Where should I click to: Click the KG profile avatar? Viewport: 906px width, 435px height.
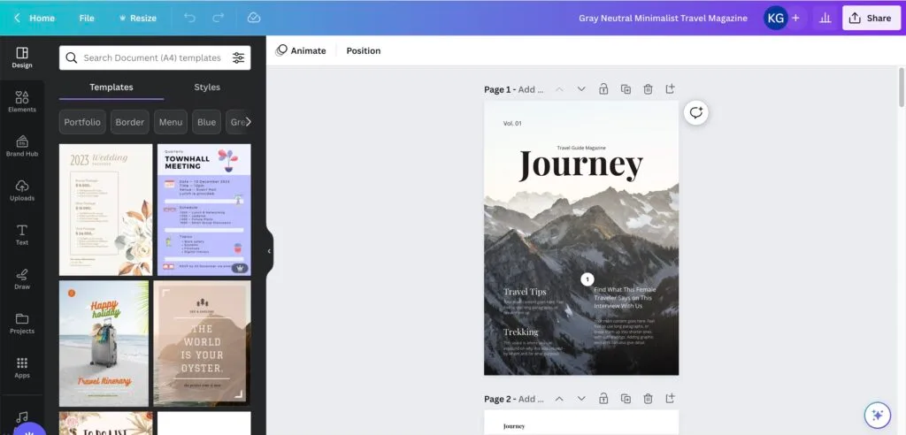click(x=775, y=18)
